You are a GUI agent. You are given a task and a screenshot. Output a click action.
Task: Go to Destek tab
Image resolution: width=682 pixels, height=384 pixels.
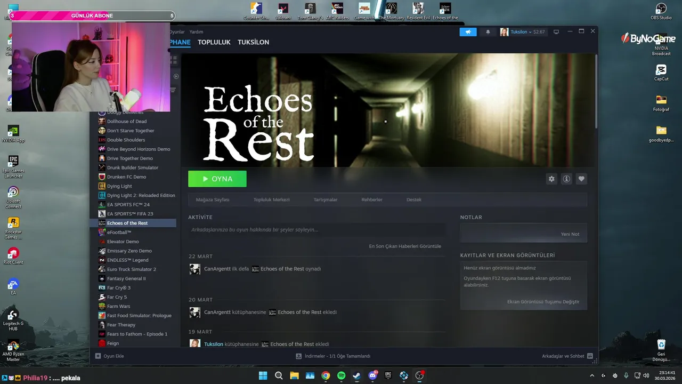pyautogui.click(x=414, y=199)
